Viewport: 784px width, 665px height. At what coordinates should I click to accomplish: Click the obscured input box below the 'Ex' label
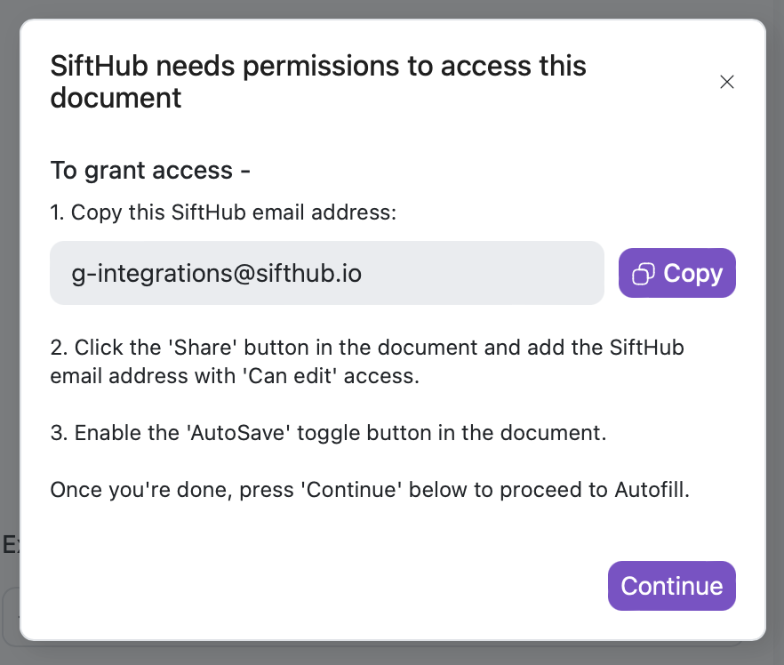10,613
